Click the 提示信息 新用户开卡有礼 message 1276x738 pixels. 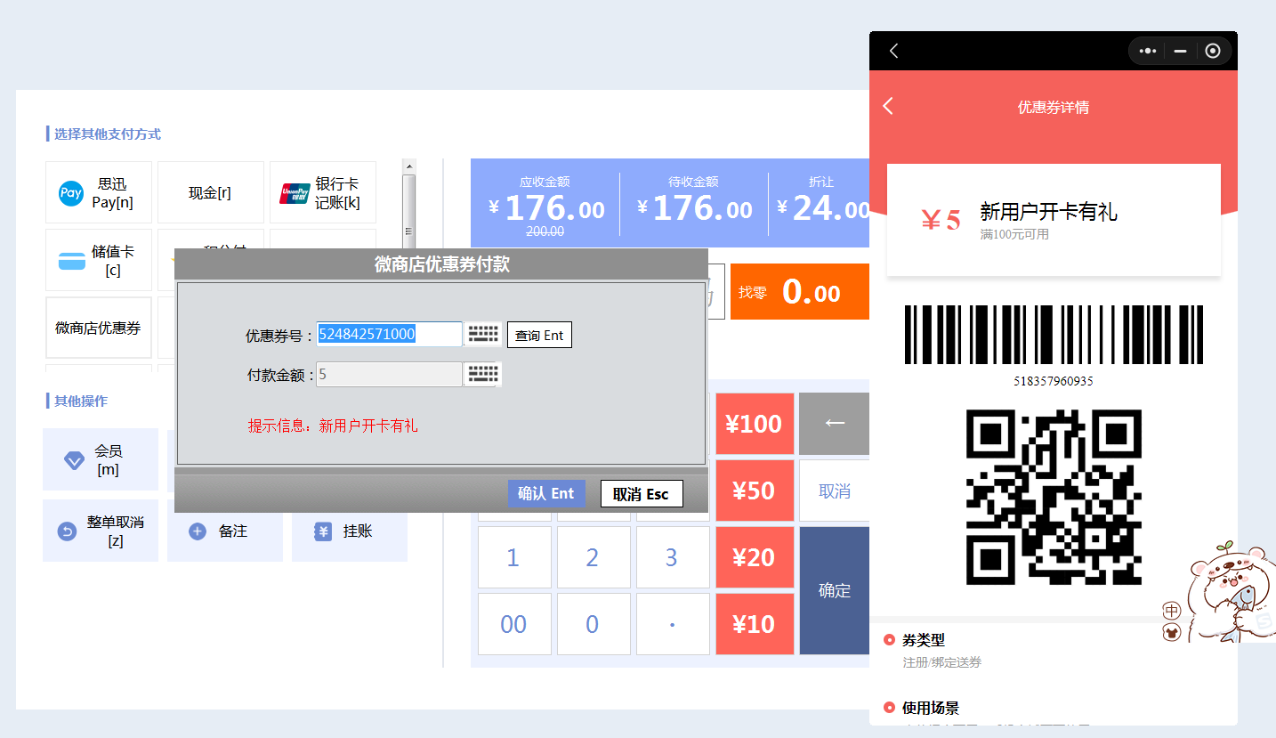coord(333,426)
